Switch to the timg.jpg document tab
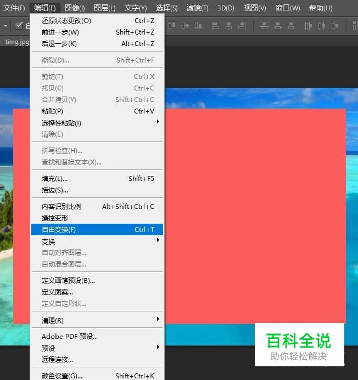Viewport: 358px width, 380px height. [16, 42]
